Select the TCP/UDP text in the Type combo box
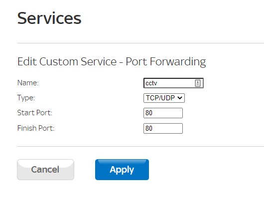The height and width of the screenshot is (224, 264). [160, 98]
